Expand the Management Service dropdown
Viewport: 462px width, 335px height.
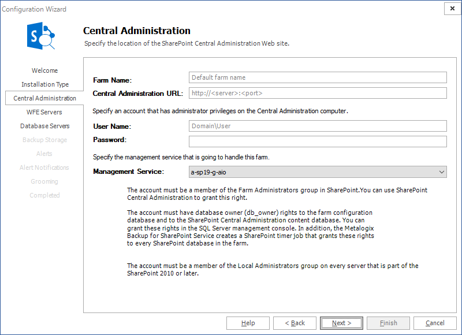point(318,172)
